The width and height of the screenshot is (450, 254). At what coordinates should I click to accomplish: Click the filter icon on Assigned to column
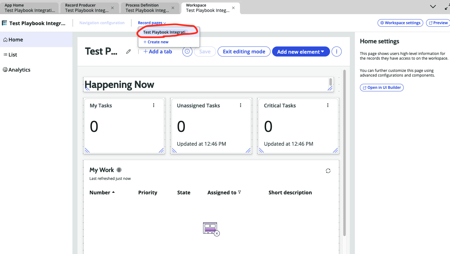[x=239, y=192]
